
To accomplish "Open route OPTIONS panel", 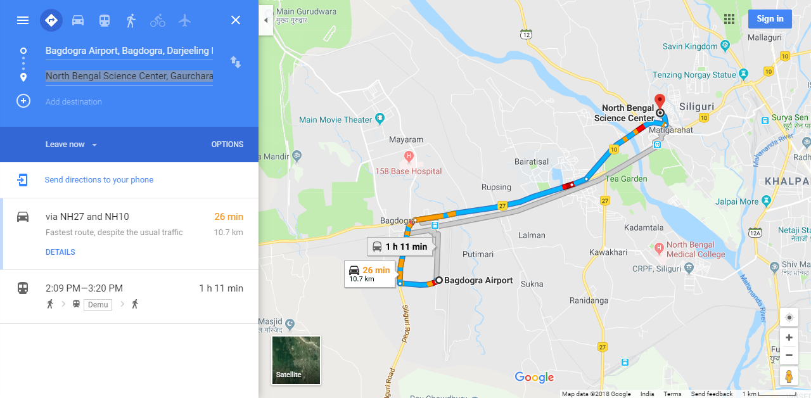I will click(227, 144).
